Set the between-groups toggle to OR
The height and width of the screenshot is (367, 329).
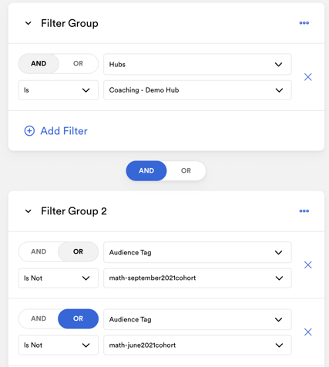pyautogui.click(x=186, y=170)
